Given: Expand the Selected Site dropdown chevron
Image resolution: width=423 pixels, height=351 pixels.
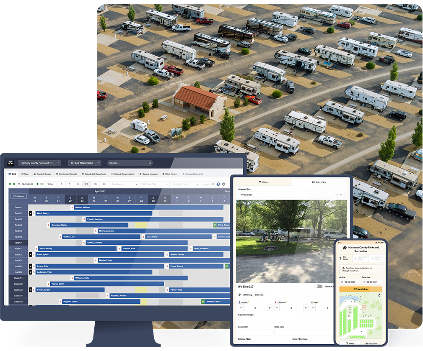Looking at the screenshot, I should point(341,195).
